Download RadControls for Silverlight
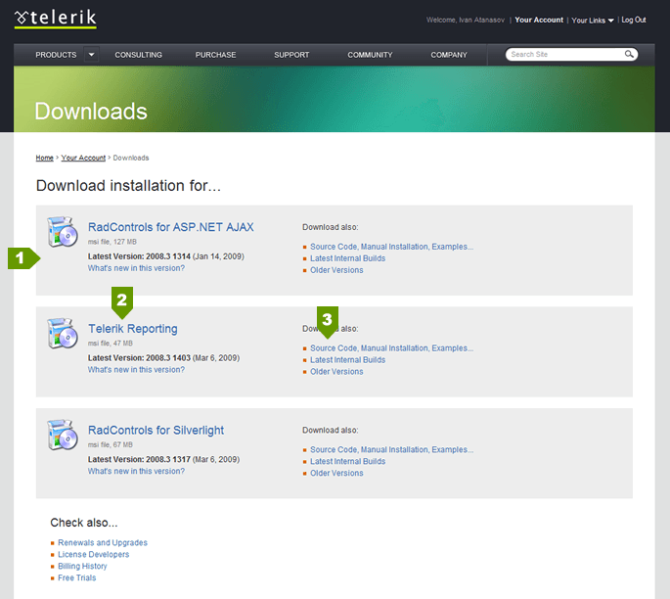670x599 pixels. [x=156, y=430]
